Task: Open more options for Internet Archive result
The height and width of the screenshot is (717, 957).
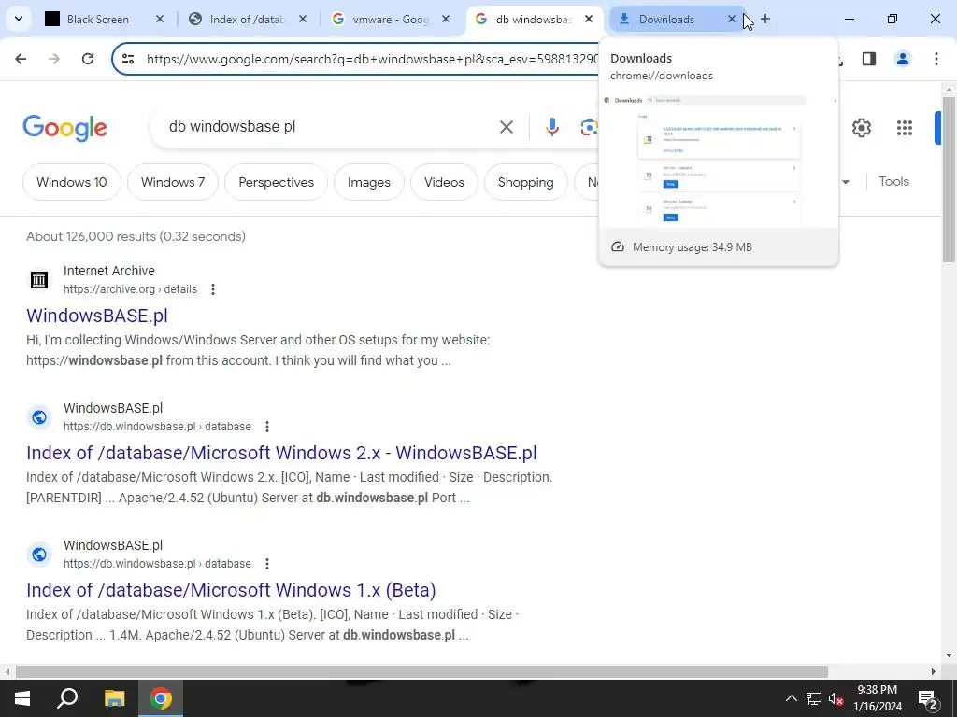Action: point(213,289)
